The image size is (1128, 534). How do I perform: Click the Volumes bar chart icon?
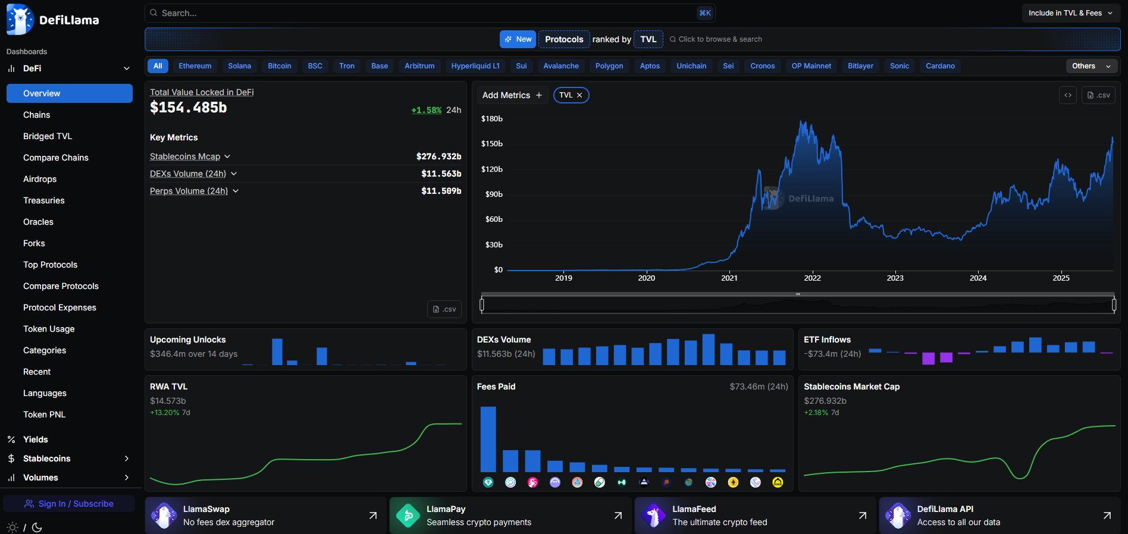[x=11, y=478]
